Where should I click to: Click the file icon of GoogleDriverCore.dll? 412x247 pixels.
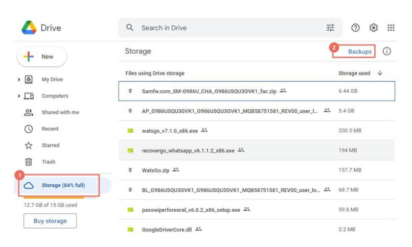click(x=130, y=230)
